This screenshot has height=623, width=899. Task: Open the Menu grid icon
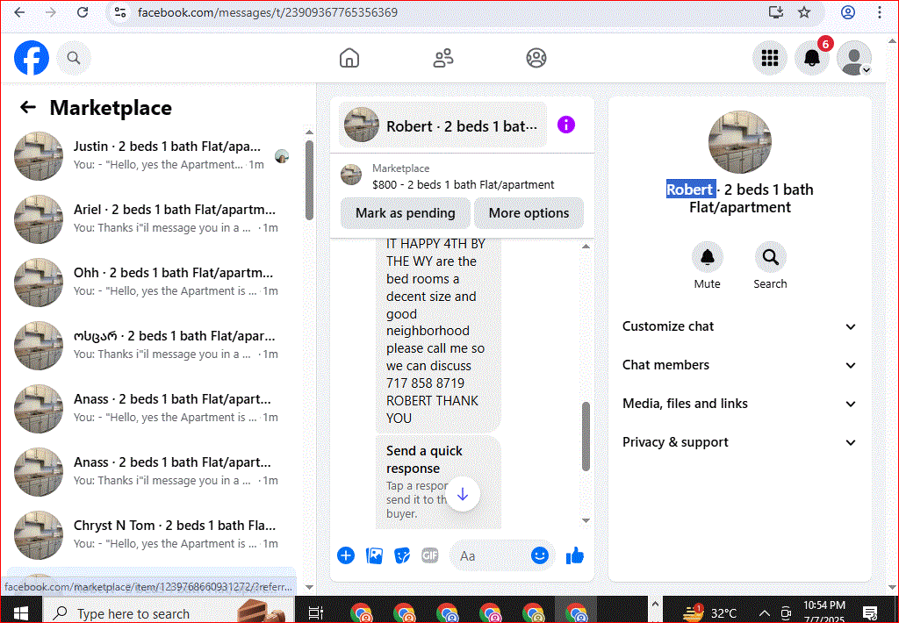click(769, 58)
